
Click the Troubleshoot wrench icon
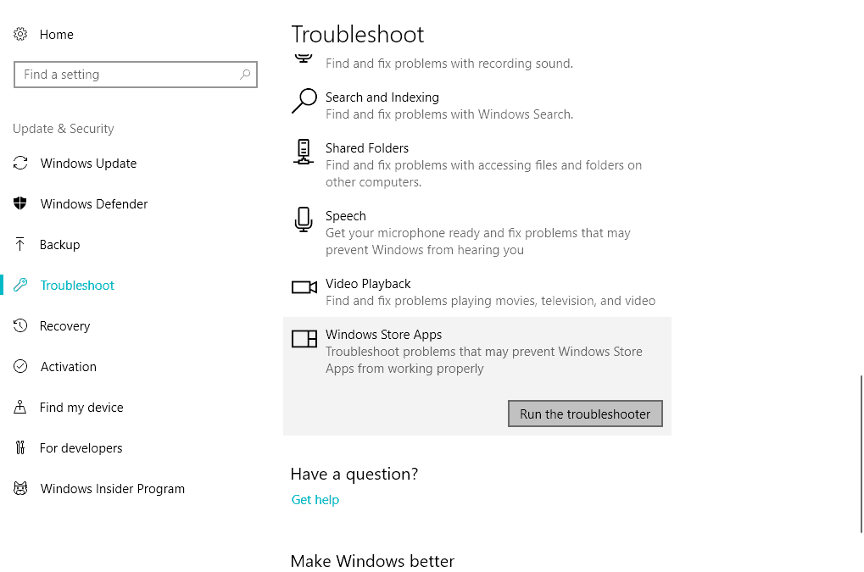(20, 285)
